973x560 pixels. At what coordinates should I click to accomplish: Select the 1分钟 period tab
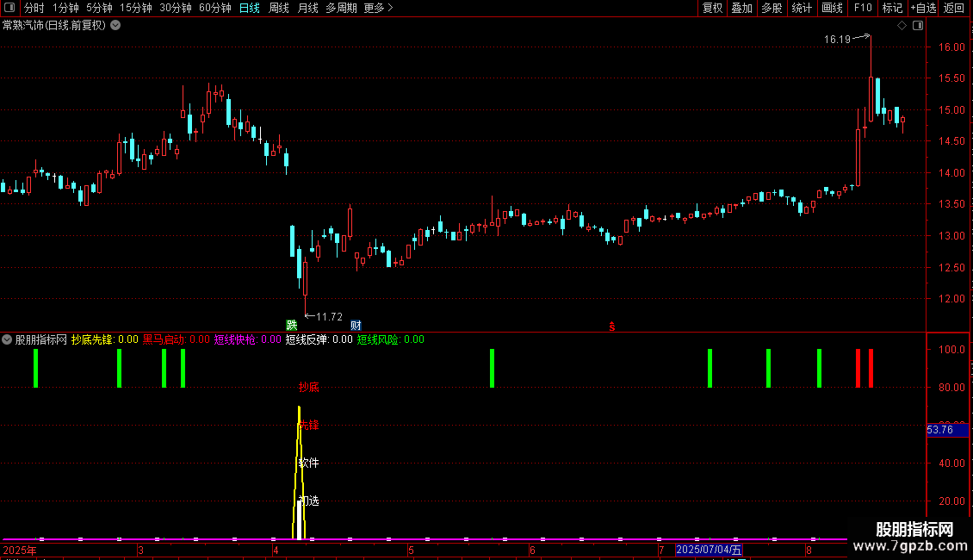(x=65, y=8)
